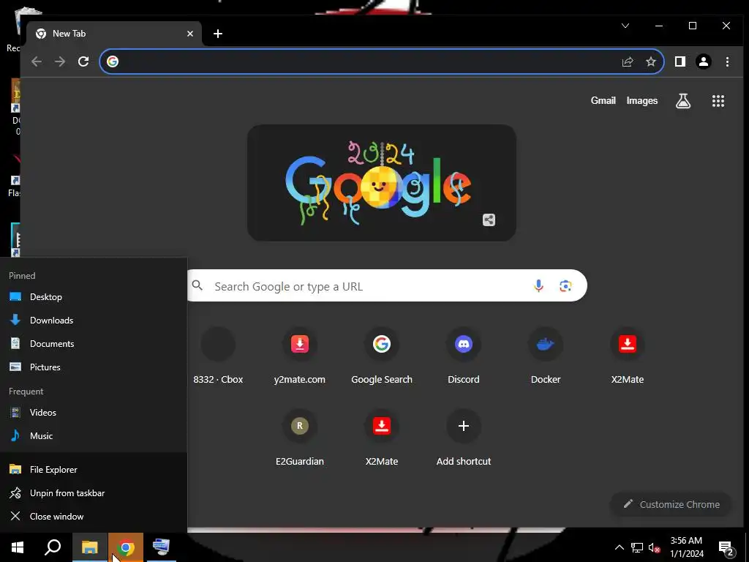Viewport: 749px width, 562px height.
Task: Select the New Tab tab
Action: click(113, 34)
